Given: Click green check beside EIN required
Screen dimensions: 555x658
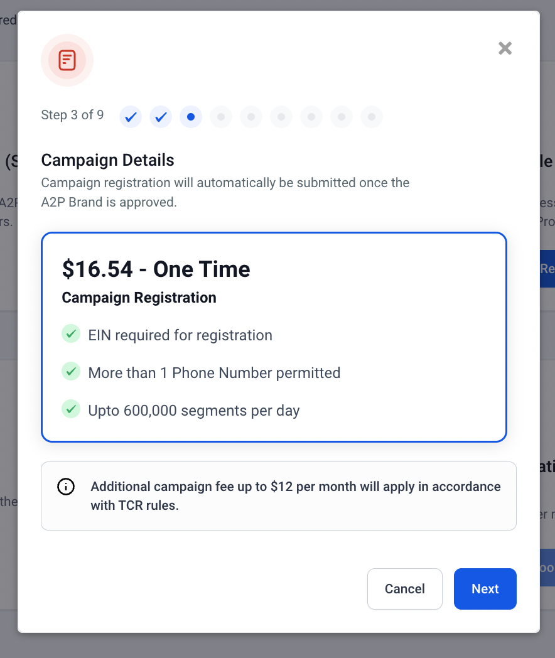Looking at the screenshot, I should pos(71,334).
